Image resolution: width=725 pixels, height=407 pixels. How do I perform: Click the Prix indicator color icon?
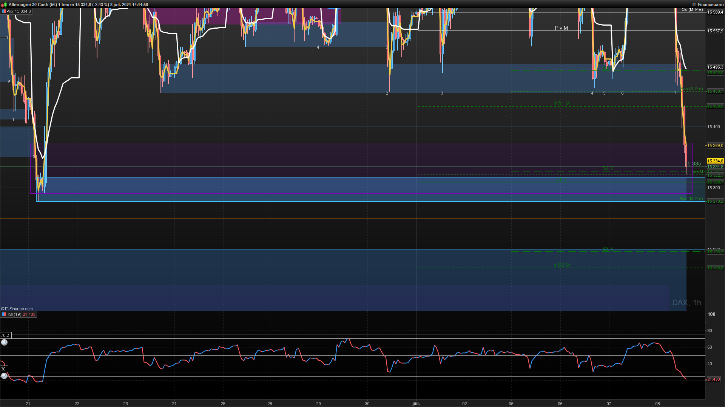4,12
